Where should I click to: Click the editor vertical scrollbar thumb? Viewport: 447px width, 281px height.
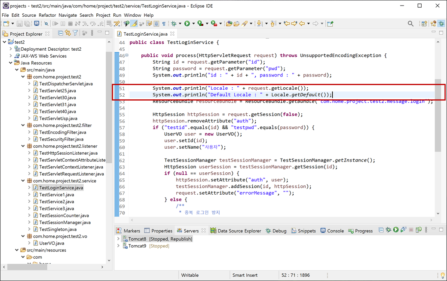438,116
